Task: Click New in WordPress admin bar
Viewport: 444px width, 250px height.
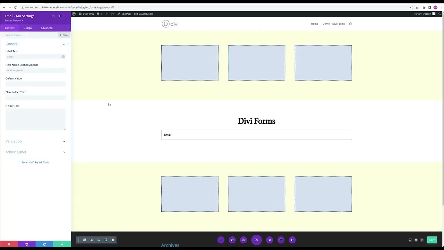Action: pyautogui.click(x=110, y=14)
